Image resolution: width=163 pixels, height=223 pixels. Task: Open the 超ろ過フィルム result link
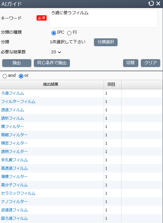point(14,218)
